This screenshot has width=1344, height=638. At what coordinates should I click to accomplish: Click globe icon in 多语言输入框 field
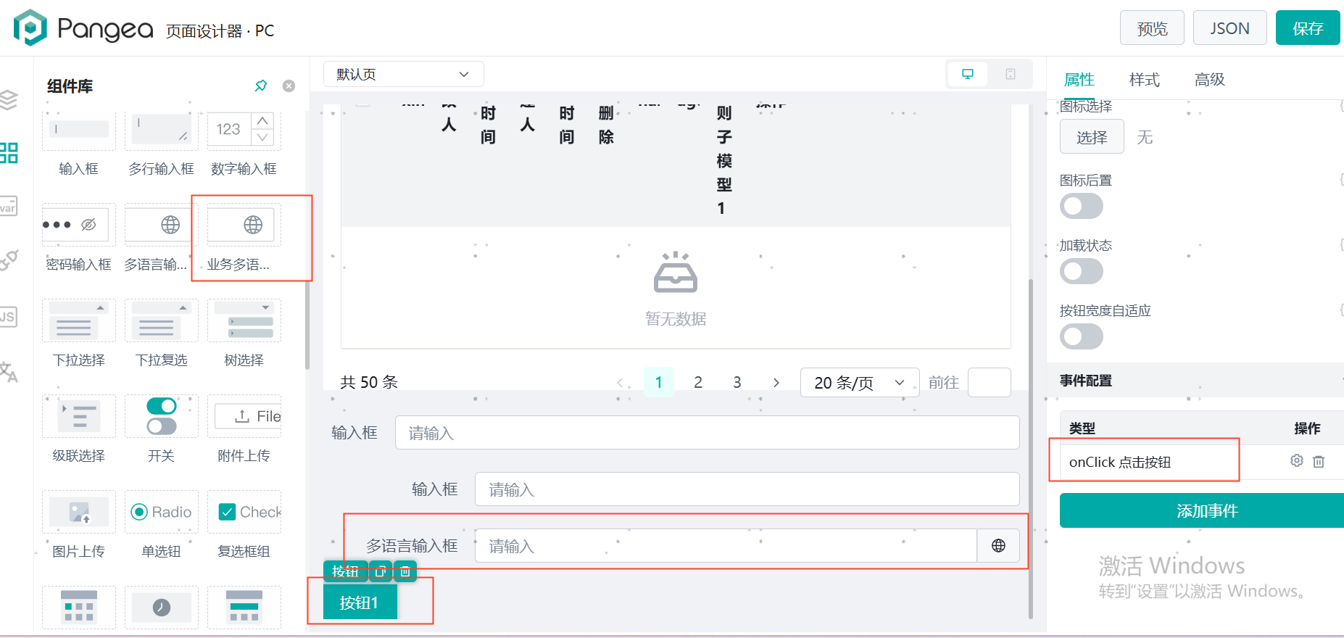998,546
